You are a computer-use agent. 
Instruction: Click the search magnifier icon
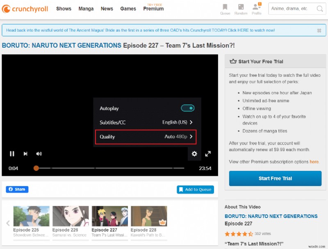click(320, 9)
